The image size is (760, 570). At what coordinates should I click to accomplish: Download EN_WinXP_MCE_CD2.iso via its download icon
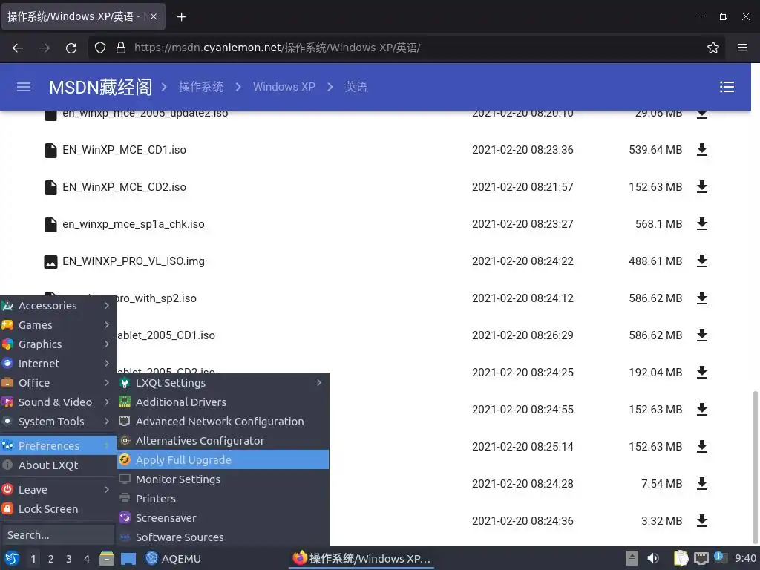(x=702, y=186)
